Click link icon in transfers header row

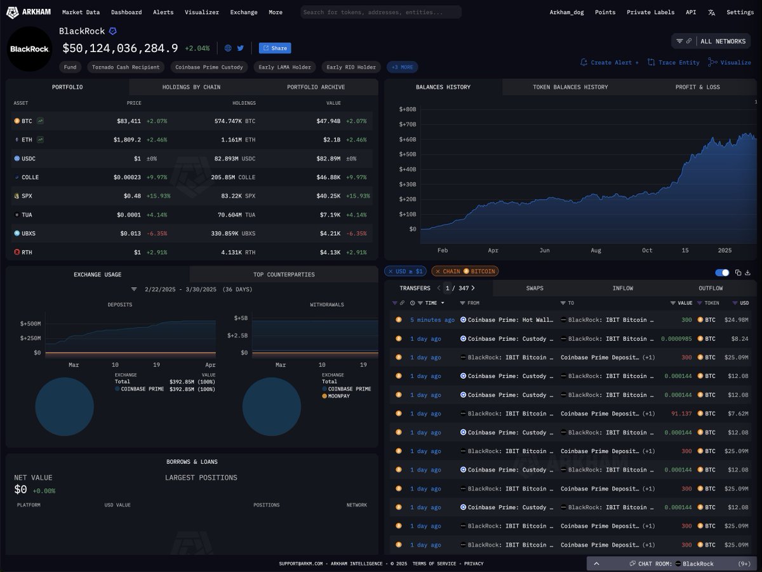tap(401, 303)
